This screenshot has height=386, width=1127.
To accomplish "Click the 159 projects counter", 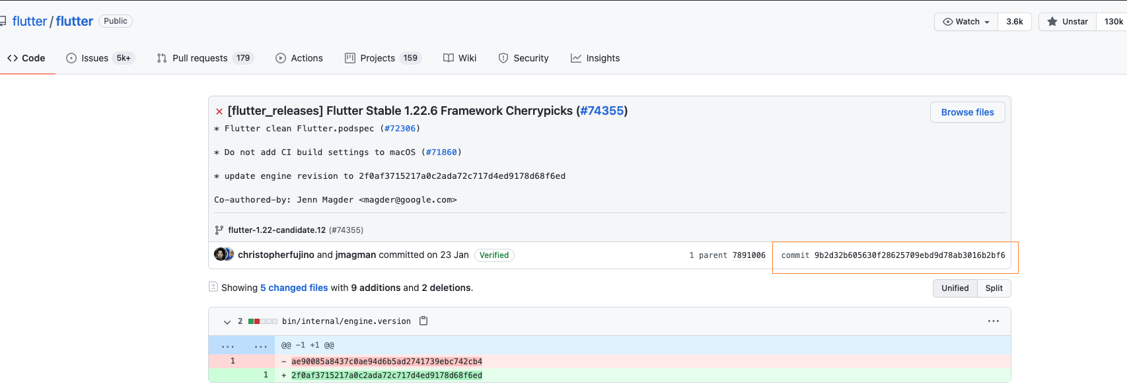I will [410, 58].
